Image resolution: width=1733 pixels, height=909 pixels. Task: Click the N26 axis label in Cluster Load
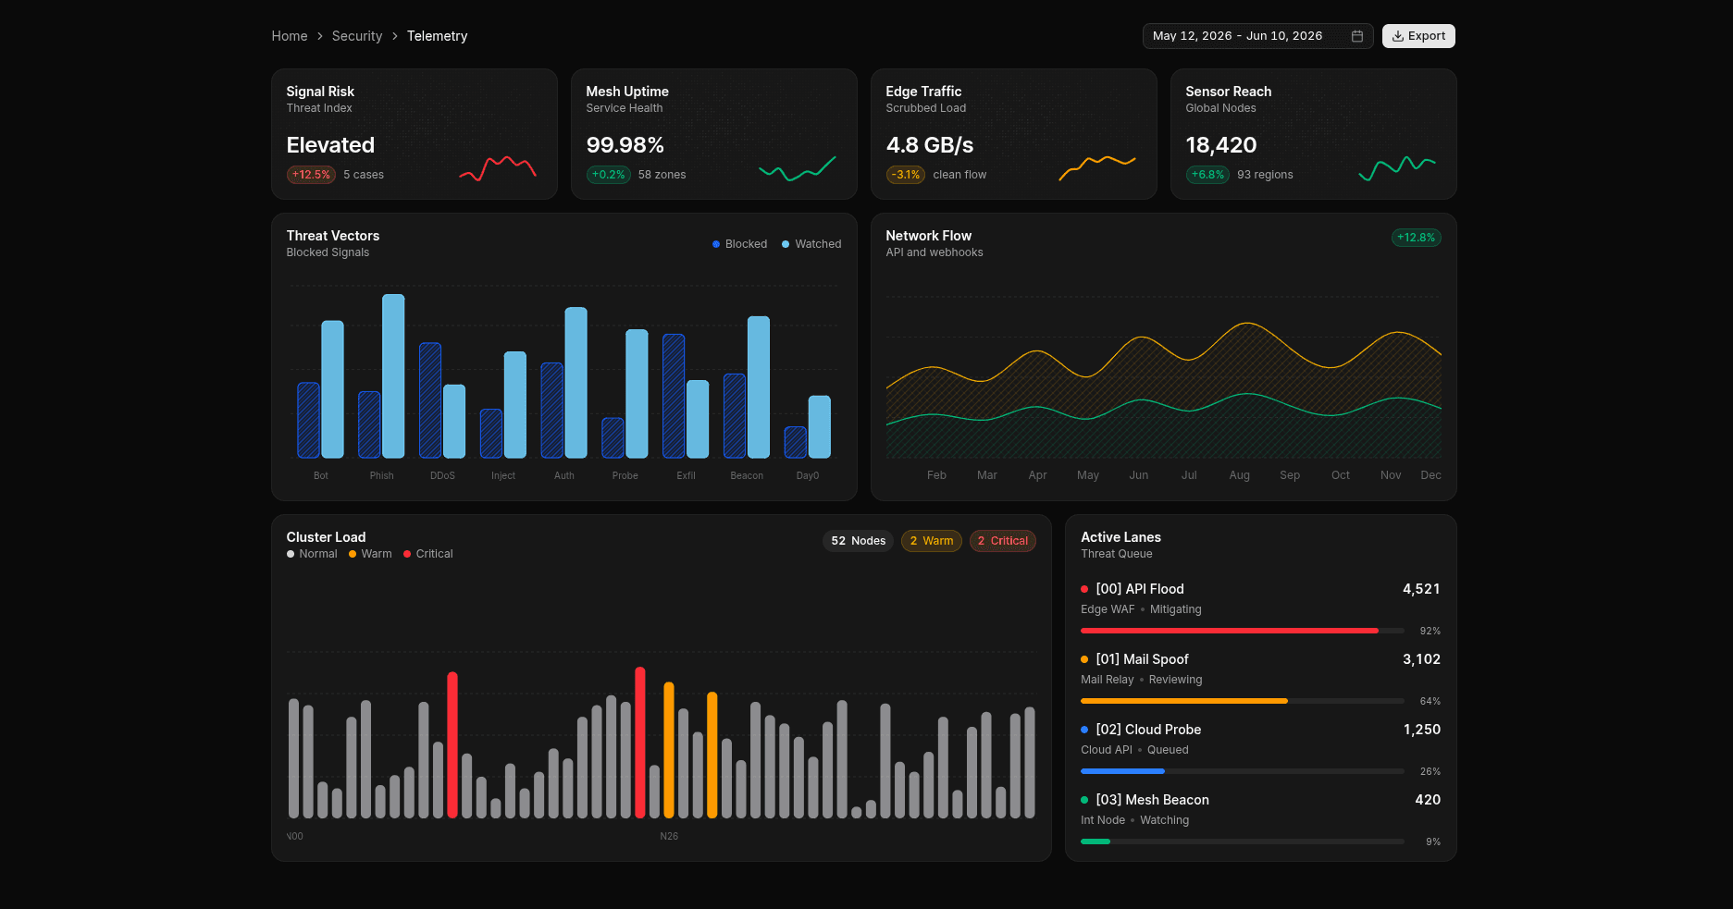(669, 836)
